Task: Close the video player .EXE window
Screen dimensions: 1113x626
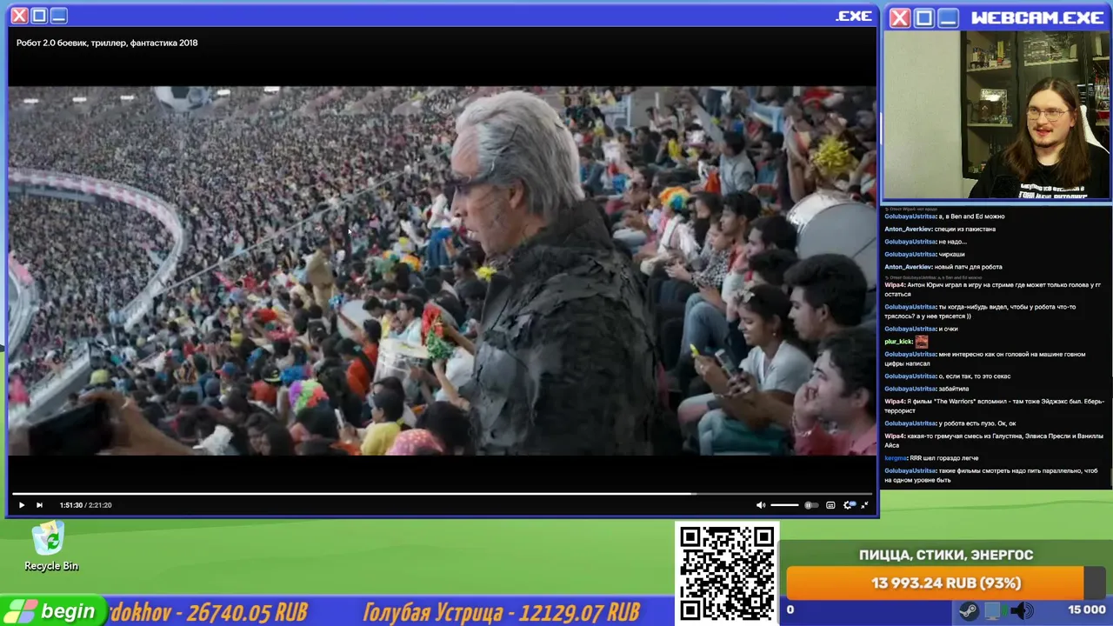Action: pyautogui.click(x=18, y=16)
